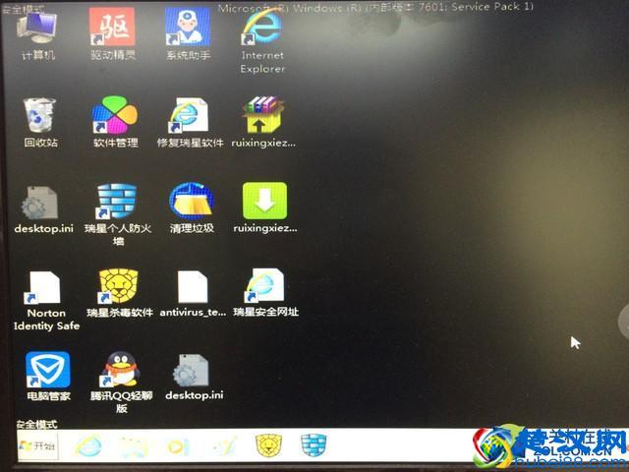Click the 开始 Start button
Image resolution: width=629 pixels, height=472 pixels.
tap(37, 446)
